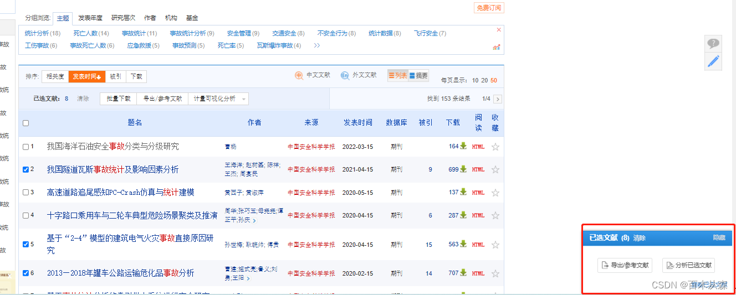Open HTML view of 罐车公路运输危化品 article

click(x=478, y=273)
